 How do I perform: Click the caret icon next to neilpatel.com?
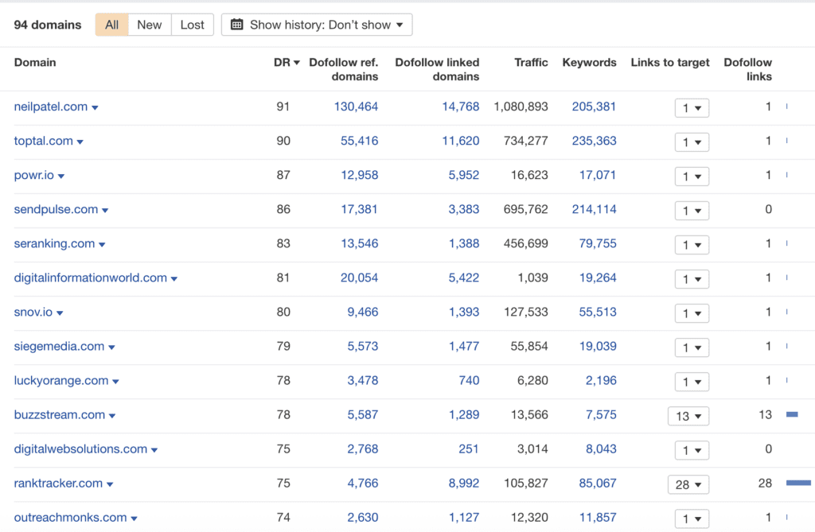[95, 107]
